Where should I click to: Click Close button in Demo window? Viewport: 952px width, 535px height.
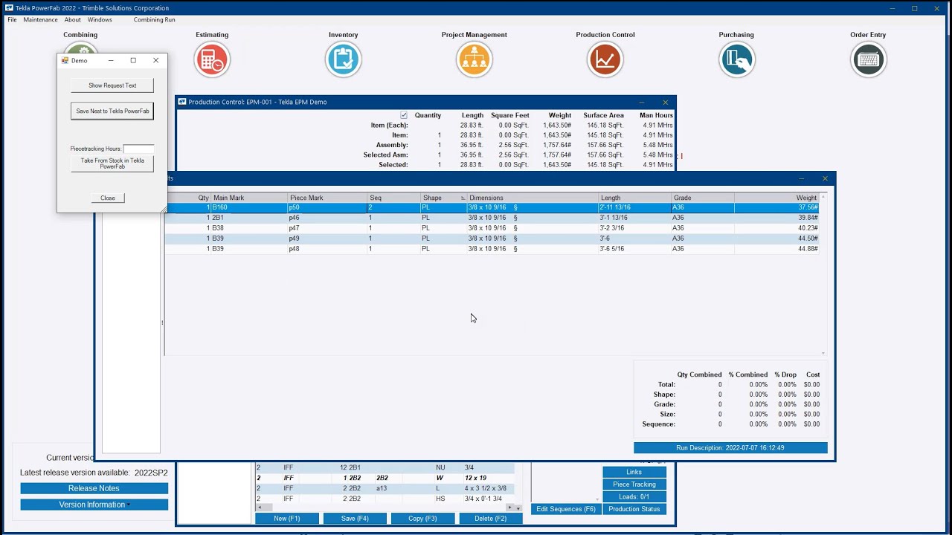click(x=108, y=198)
